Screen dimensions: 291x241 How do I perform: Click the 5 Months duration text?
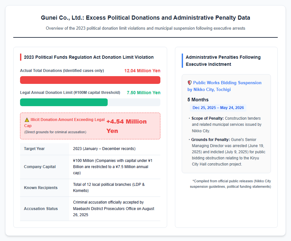198,100
